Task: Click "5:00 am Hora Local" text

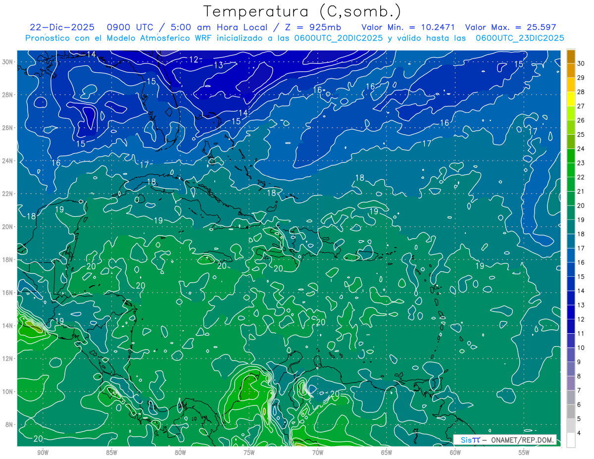Action: [218, 28]
